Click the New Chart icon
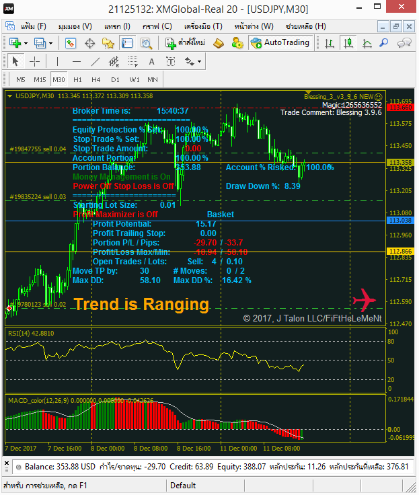This screenshot has width=419, height=495. (x=15, y=42)
